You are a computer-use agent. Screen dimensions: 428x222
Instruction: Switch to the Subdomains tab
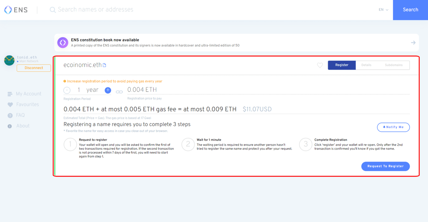coord(393,65)
